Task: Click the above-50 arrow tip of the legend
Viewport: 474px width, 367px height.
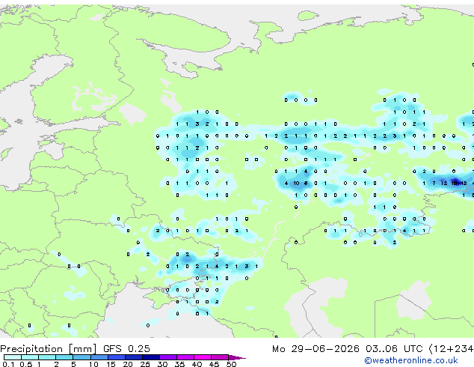Action: 237,357
